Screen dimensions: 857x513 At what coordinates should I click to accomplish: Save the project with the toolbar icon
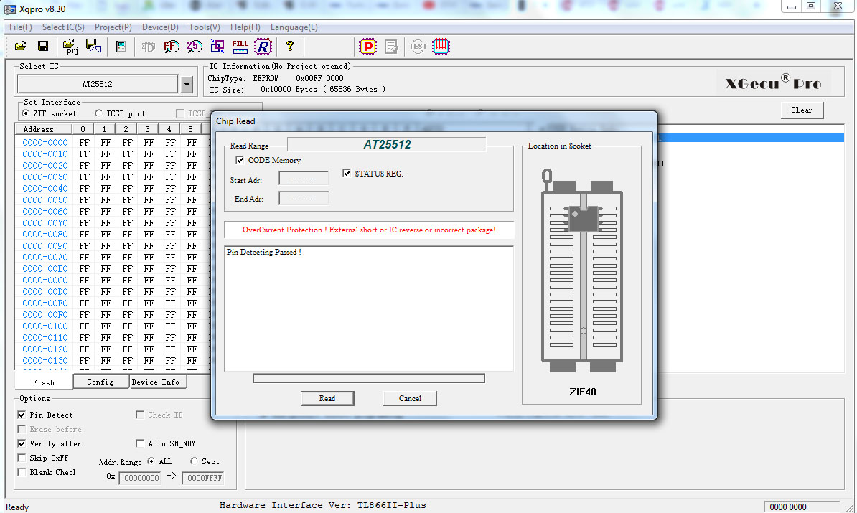[x=93, y=47]
